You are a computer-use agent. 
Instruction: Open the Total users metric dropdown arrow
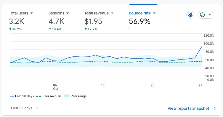pyautogui.click(x=32, y=13)
